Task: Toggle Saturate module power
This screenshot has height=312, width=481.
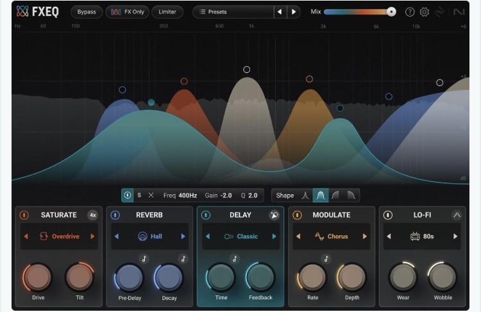Action: (24, 215)
